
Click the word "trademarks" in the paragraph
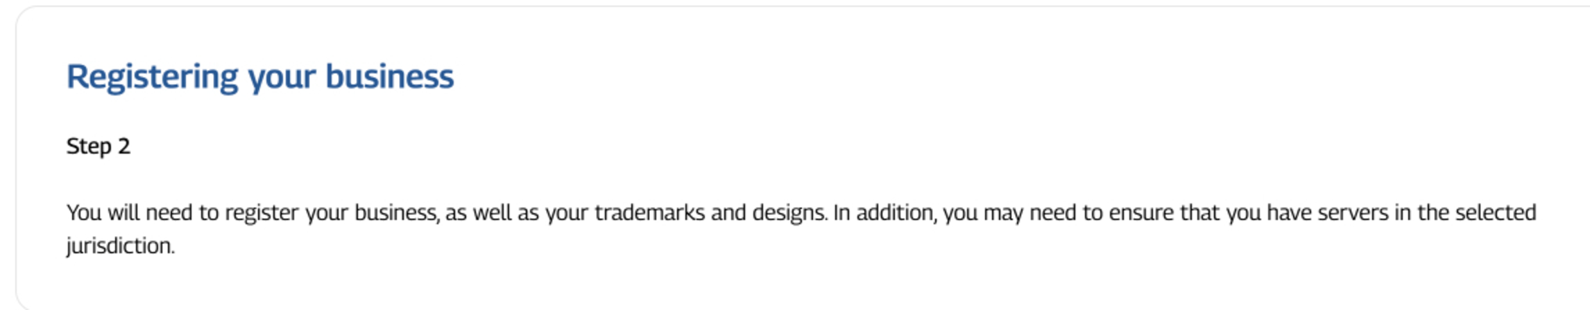tap(649, 212)
